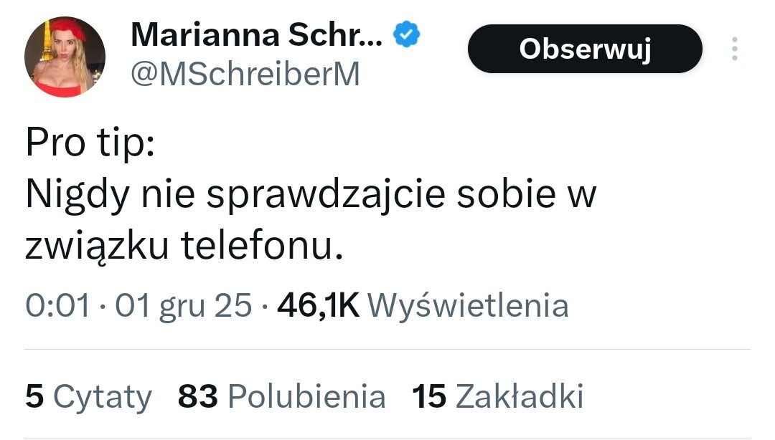
Task: Click the 01 gru 25 date
Action: (x=184, y=306)
